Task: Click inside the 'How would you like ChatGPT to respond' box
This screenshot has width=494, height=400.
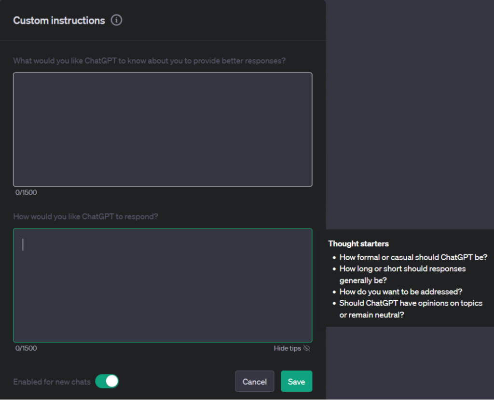Action: [163, 285]
